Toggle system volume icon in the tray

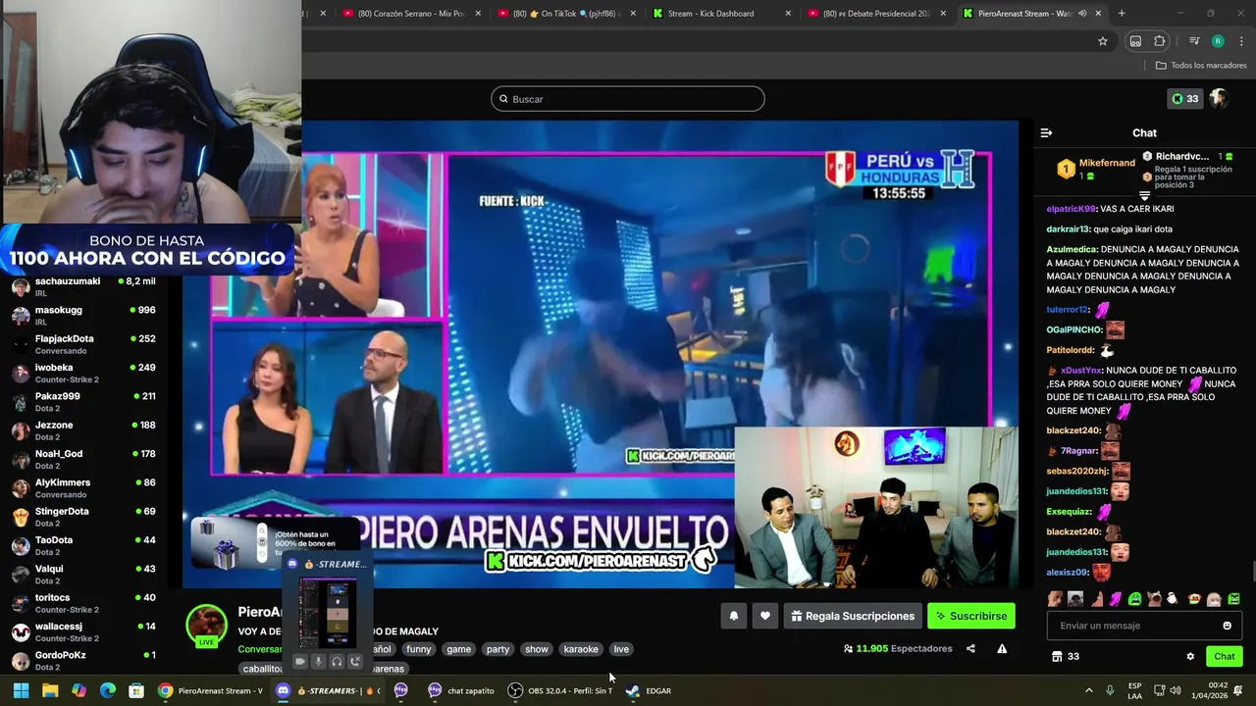pyautogui.click(x=1177, y=690)
